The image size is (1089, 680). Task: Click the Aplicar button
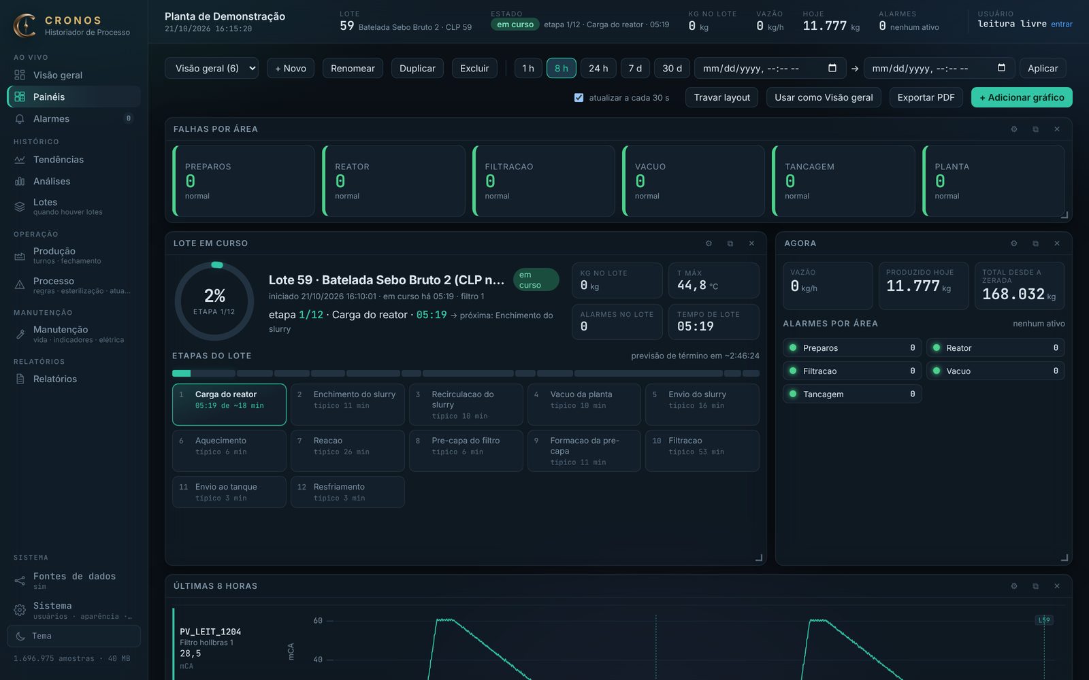(1043, 68)
